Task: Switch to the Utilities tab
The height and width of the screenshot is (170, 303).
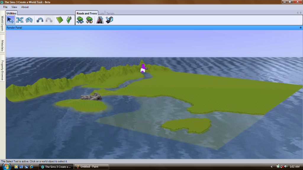Action: pos(12,13)
